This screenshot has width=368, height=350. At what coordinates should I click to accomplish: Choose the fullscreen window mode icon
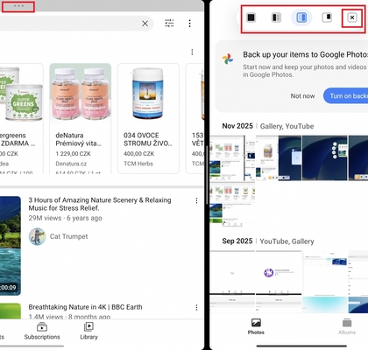coord(251,17)
